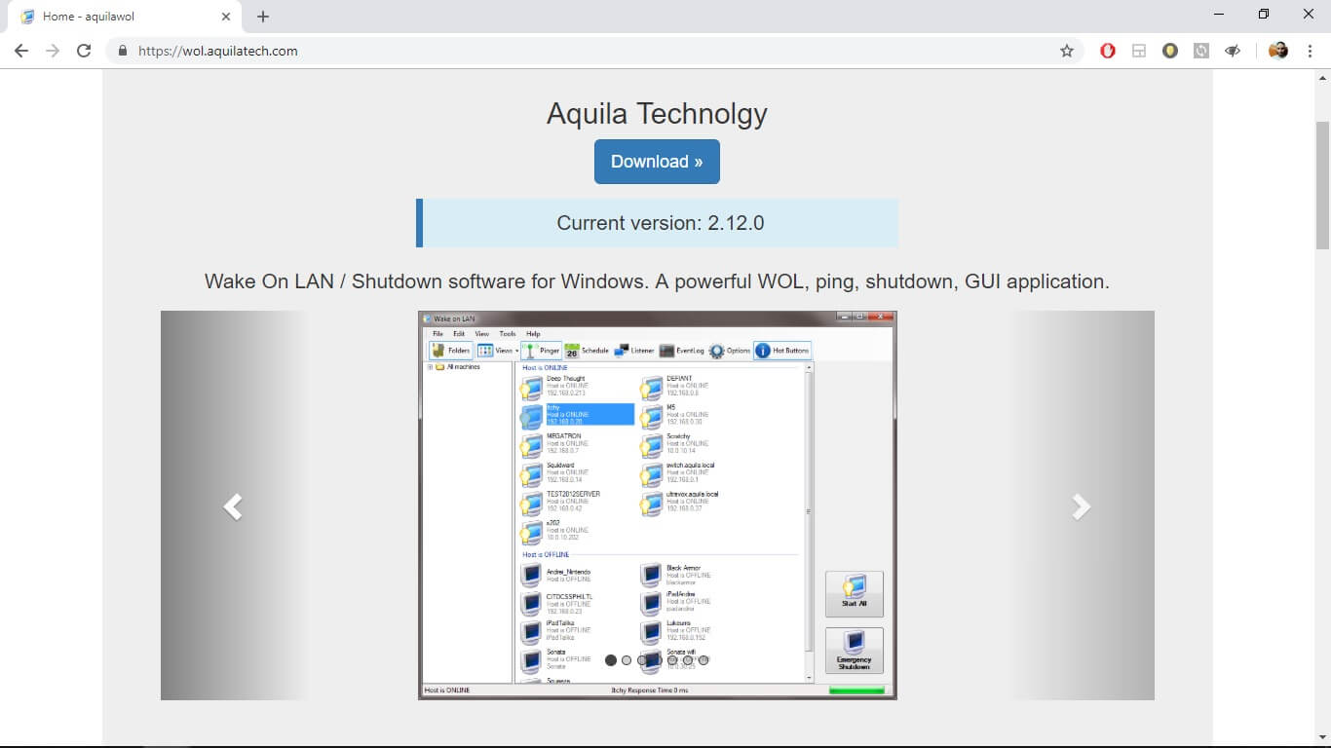Open the gray window-layout extension icon
This screenshot has height=748, width=1331.
tap(1139, 51)
